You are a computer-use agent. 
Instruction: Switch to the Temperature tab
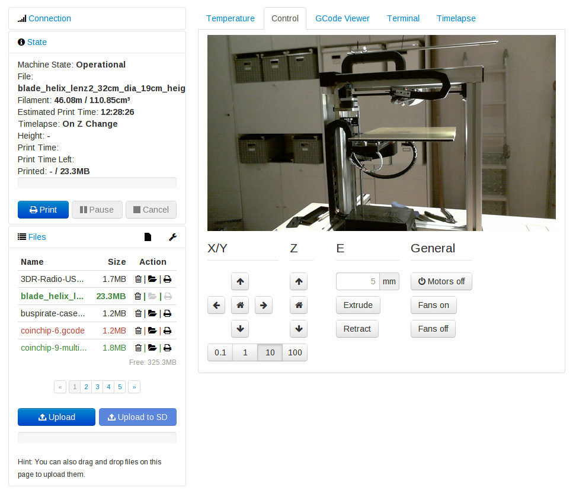click(x=231, y=18)
